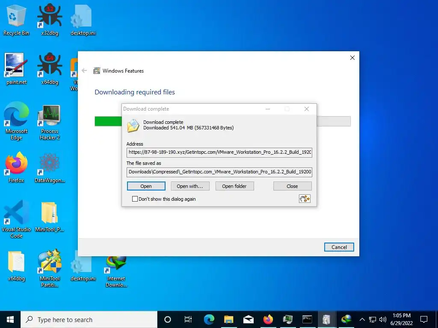The height and width of the screenshot is (328, 438).
Task: Open the volume control tray icon
Action: tap(383, 319)
